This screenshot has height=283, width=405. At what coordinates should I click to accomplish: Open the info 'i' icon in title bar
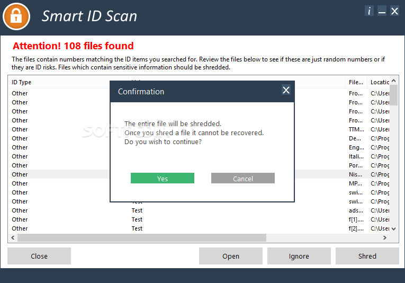[x=369, y=11]
